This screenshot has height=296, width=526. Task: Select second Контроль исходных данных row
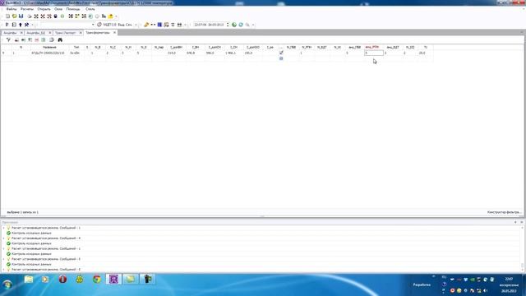point(31,243)
